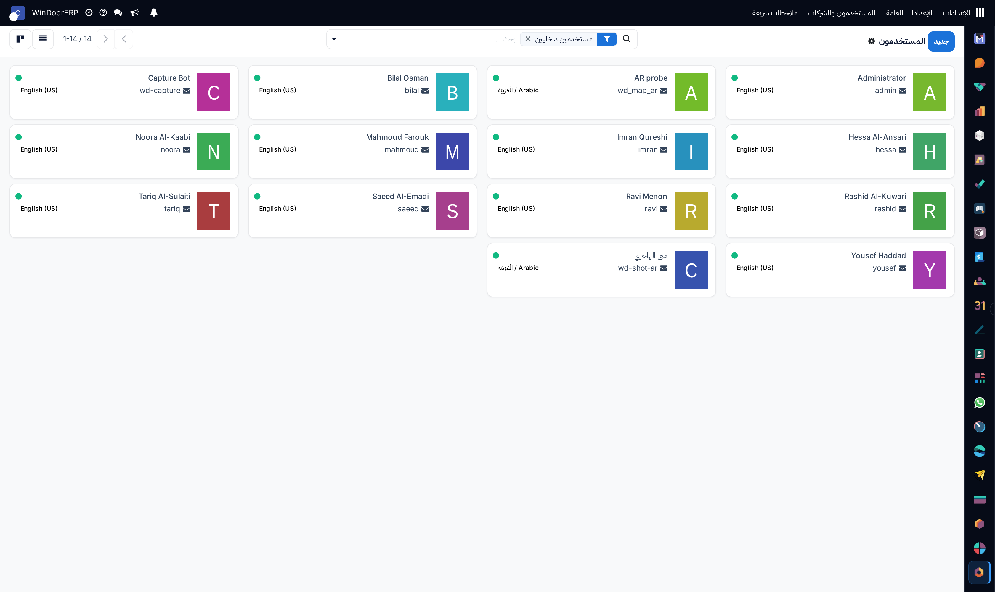This screenshot has height=592, width=995.
Task: Open the teal and purple card app
Action: click(x=979, y=499)
